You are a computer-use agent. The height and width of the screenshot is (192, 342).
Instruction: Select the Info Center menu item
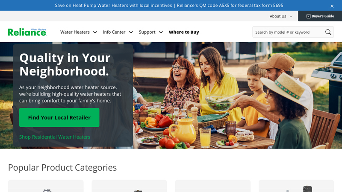click(114, 32)
